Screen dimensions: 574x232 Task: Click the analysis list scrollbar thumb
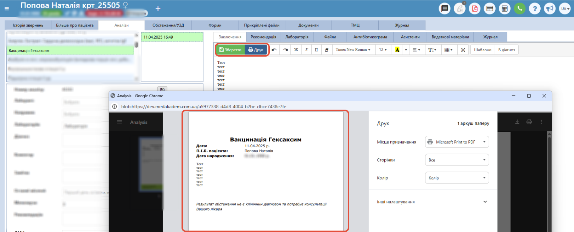tap(136, 45)
